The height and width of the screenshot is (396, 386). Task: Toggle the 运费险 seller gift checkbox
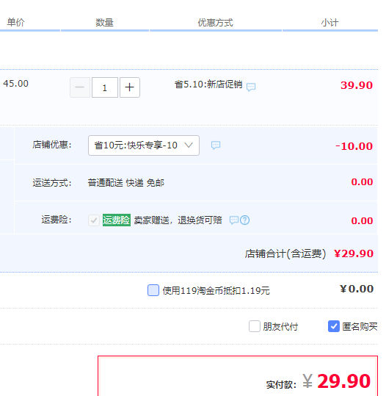(x=94, y=220)
